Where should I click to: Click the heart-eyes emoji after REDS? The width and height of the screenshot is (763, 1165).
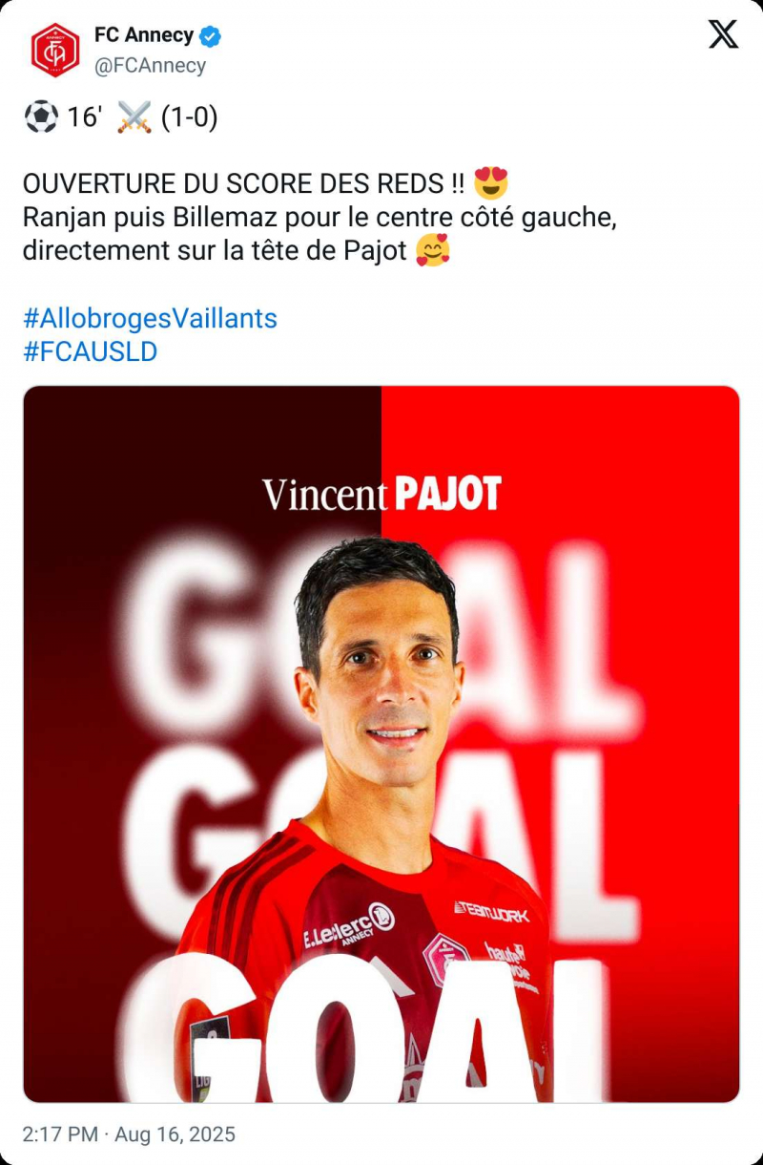pyautogui.click(x=490, y=182)
